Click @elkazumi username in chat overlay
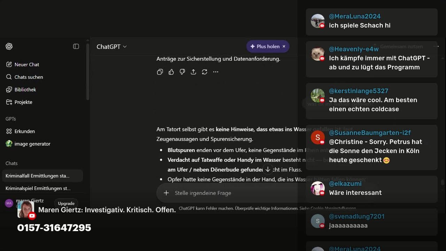446x251 pixels. (x=345, y=184)
